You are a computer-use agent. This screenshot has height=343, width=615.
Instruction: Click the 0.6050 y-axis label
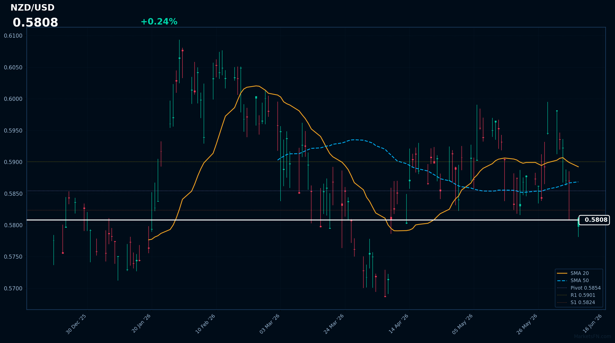coord(13,68)
